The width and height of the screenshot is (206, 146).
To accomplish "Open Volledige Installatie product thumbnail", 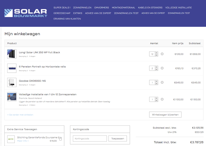I will pyautogui.click(x=12, y=97).
